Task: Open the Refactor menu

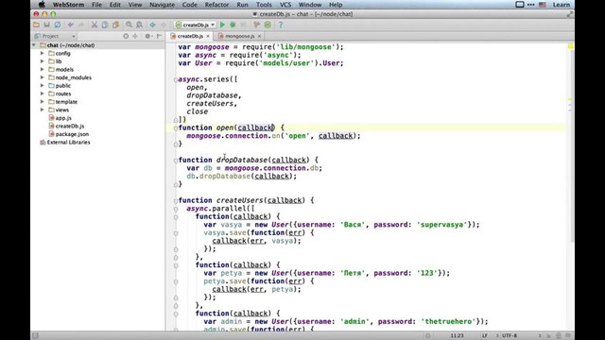Action: [216, 5]
